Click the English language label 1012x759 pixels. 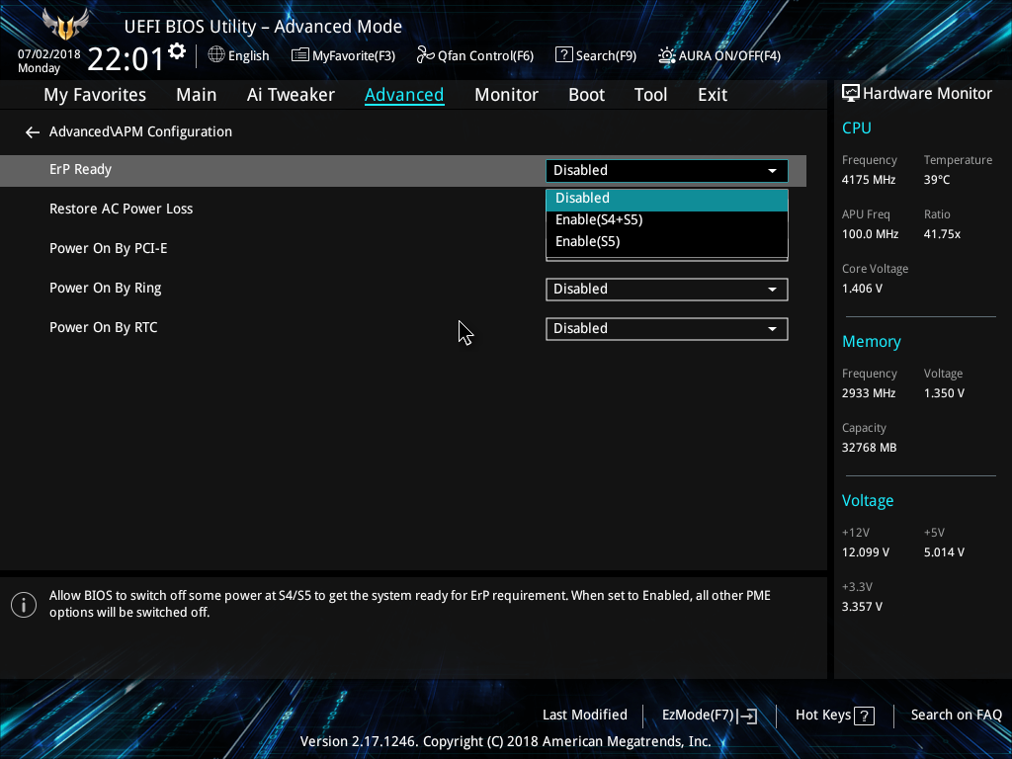pos(248,56)
